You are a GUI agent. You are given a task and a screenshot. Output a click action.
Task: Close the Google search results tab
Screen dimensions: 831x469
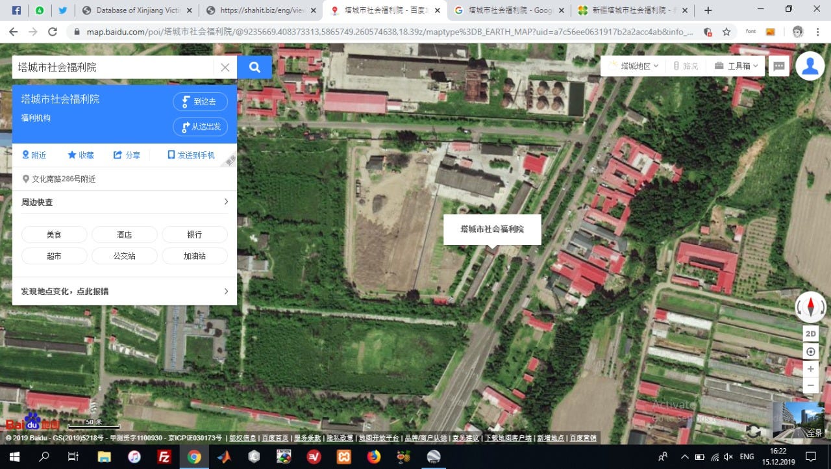pos(560,10)
